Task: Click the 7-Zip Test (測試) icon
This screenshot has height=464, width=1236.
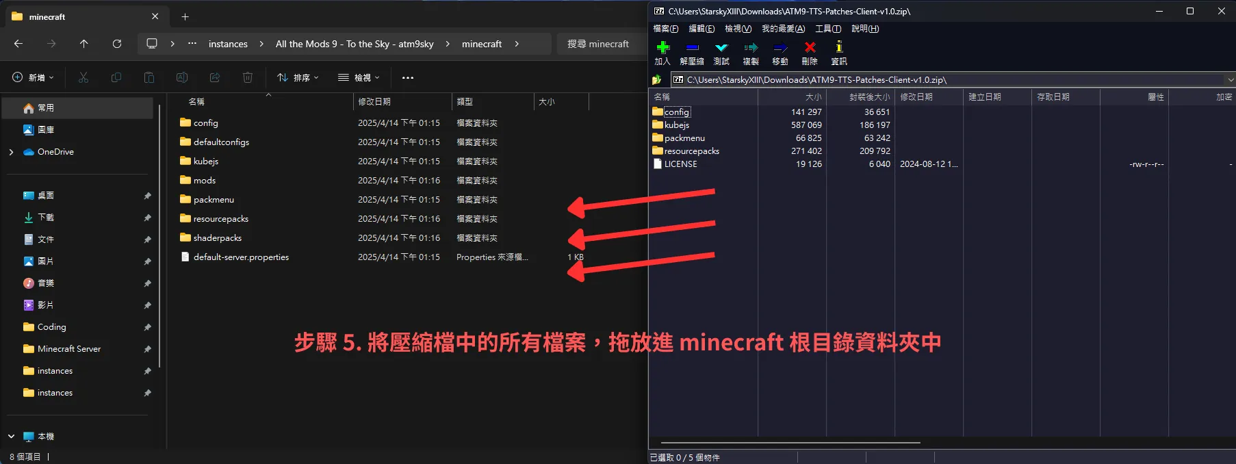Action: [721, 48]
